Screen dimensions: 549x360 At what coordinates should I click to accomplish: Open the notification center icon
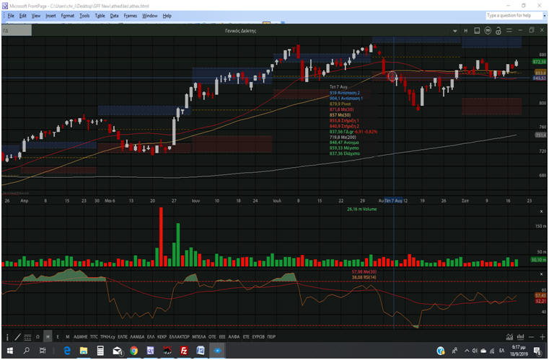pos(537,351)
